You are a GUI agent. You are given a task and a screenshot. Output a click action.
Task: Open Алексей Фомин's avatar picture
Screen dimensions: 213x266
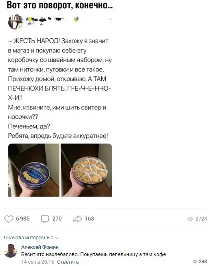[10, 251]
